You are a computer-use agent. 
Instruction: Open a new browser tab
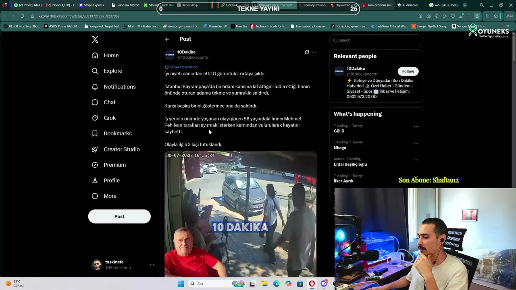click(465, 5)
